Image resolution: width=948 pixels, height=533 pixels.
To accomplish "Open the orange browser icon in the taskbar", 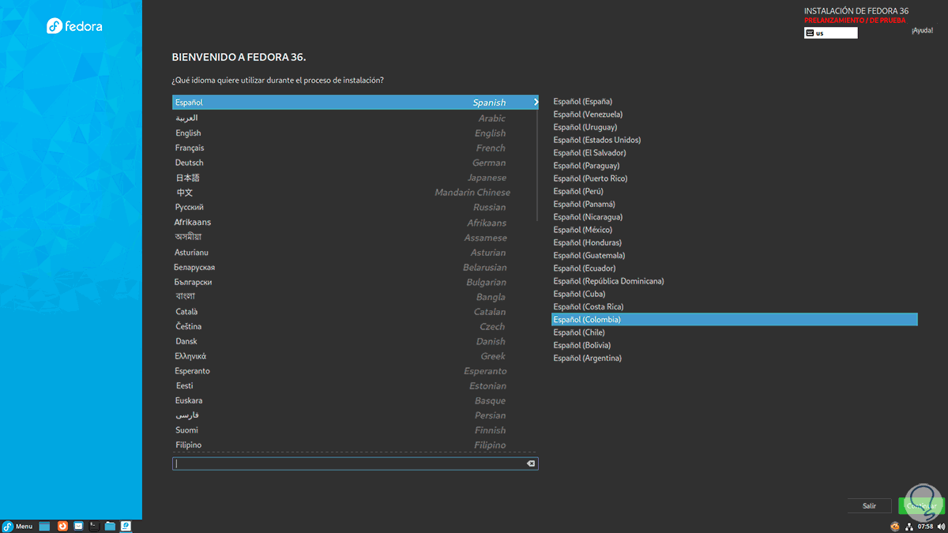I will (62, 526).
